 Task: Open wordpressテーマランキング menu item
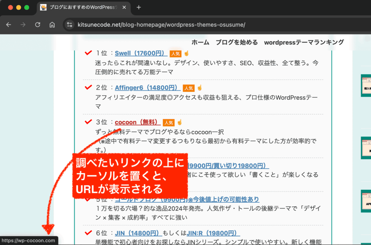coord(304,43)
